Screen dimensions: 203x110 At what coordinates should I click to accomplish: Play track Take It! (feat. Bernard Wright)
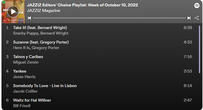point(99,30)
